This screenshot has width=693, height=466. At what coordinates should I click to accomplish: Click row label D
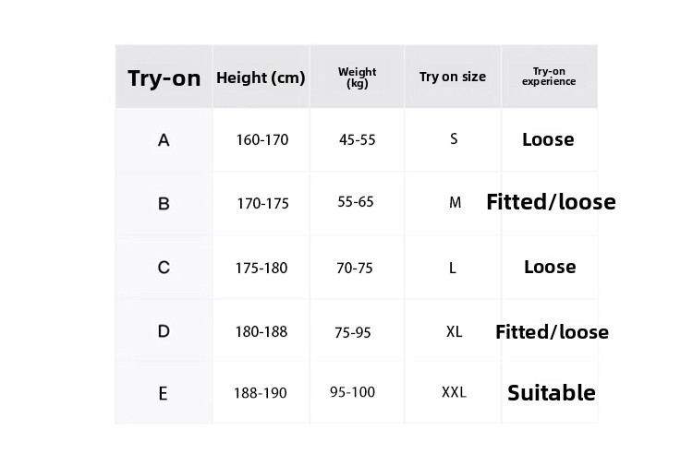(x=164, y=330)
